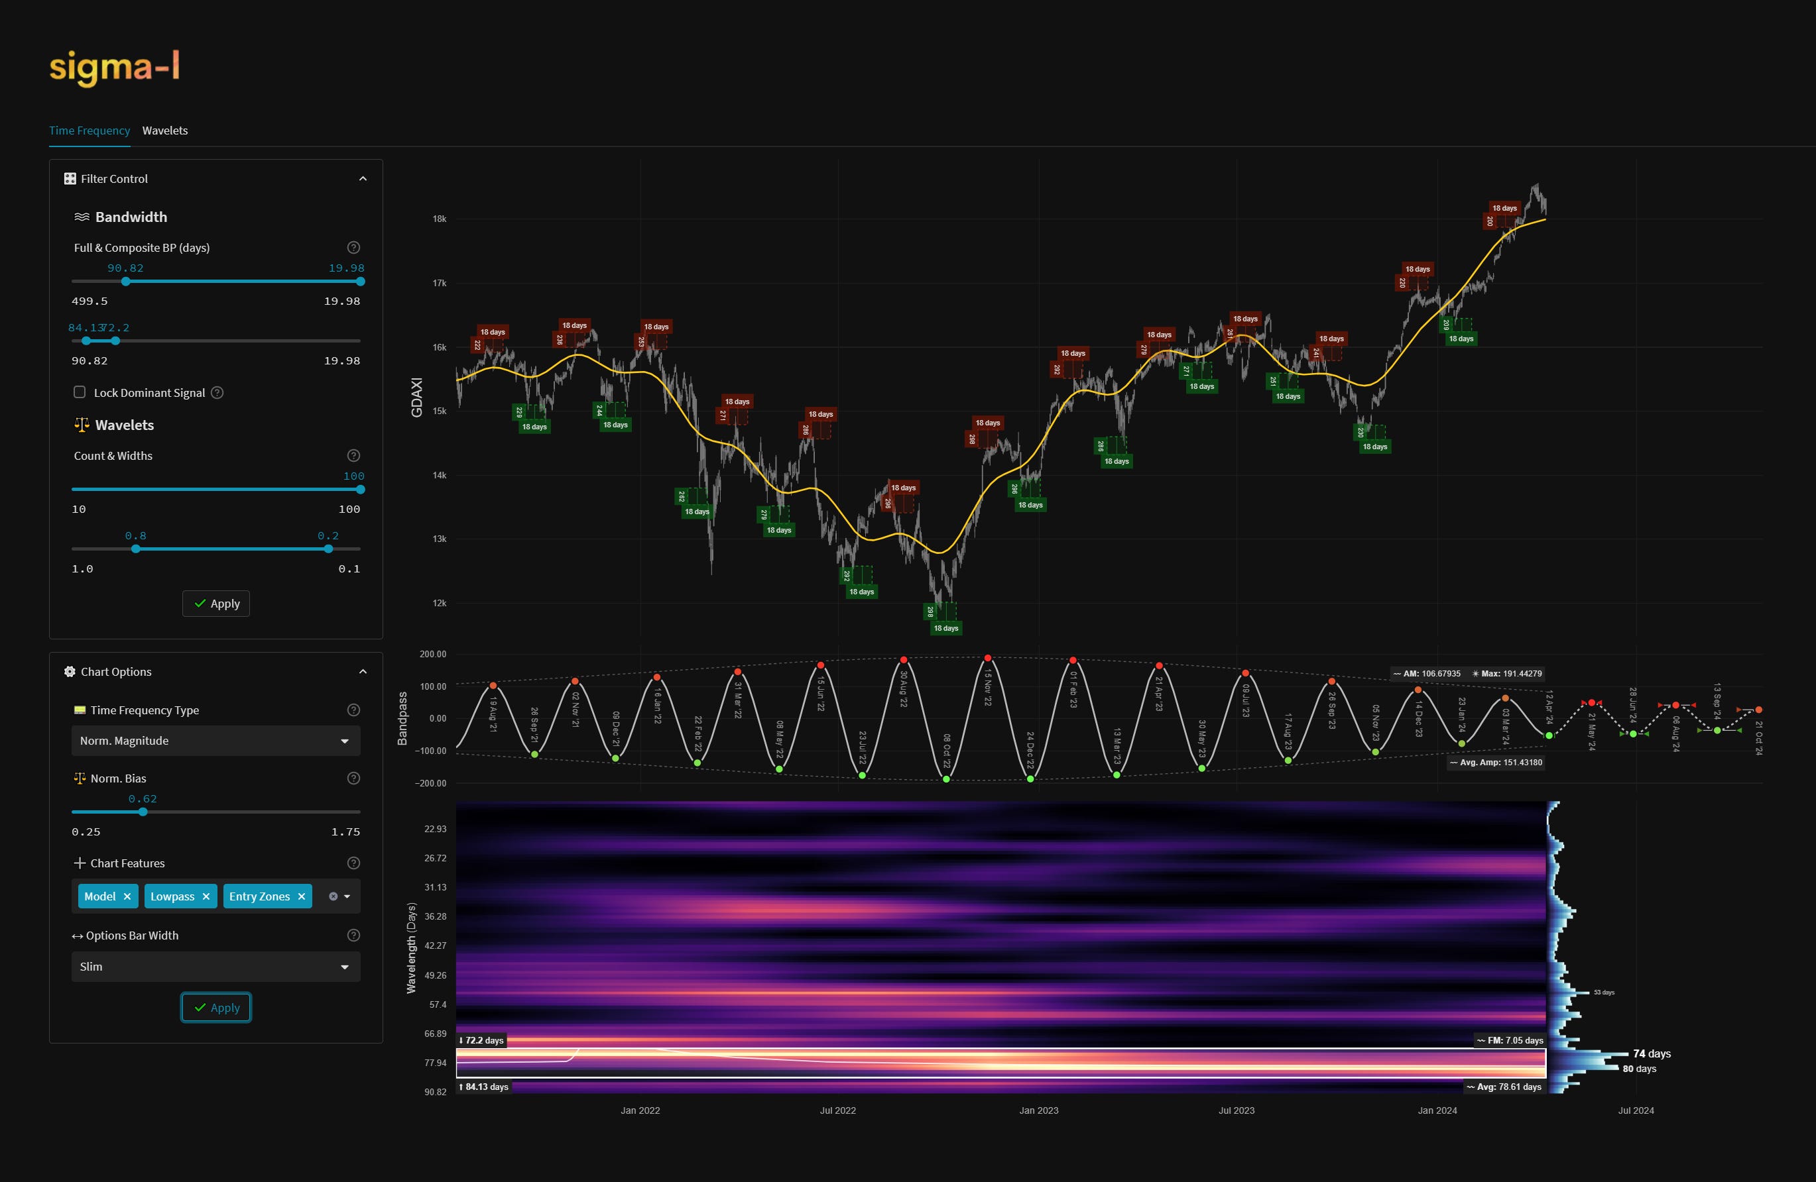Remove the Lowpass feature tag
This screenshot has width=1816, height=1182.
[206, 897]
